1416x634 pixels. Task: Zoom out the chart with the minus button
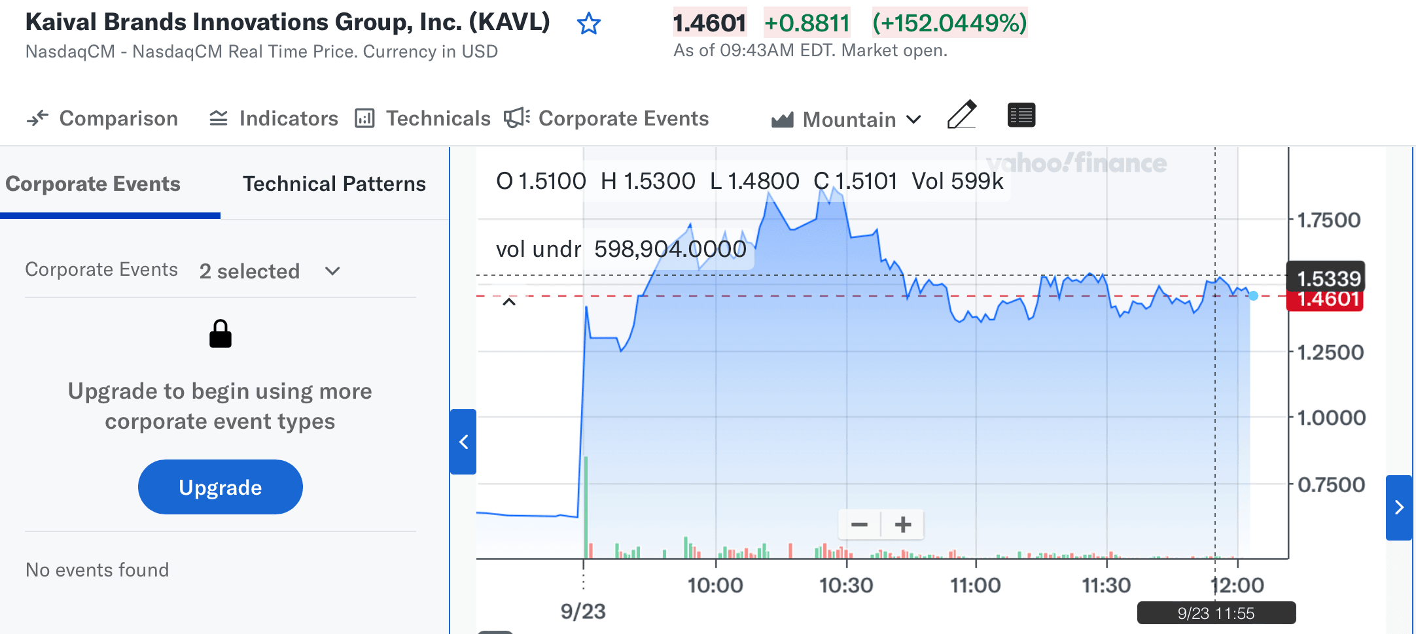point(859,525)
